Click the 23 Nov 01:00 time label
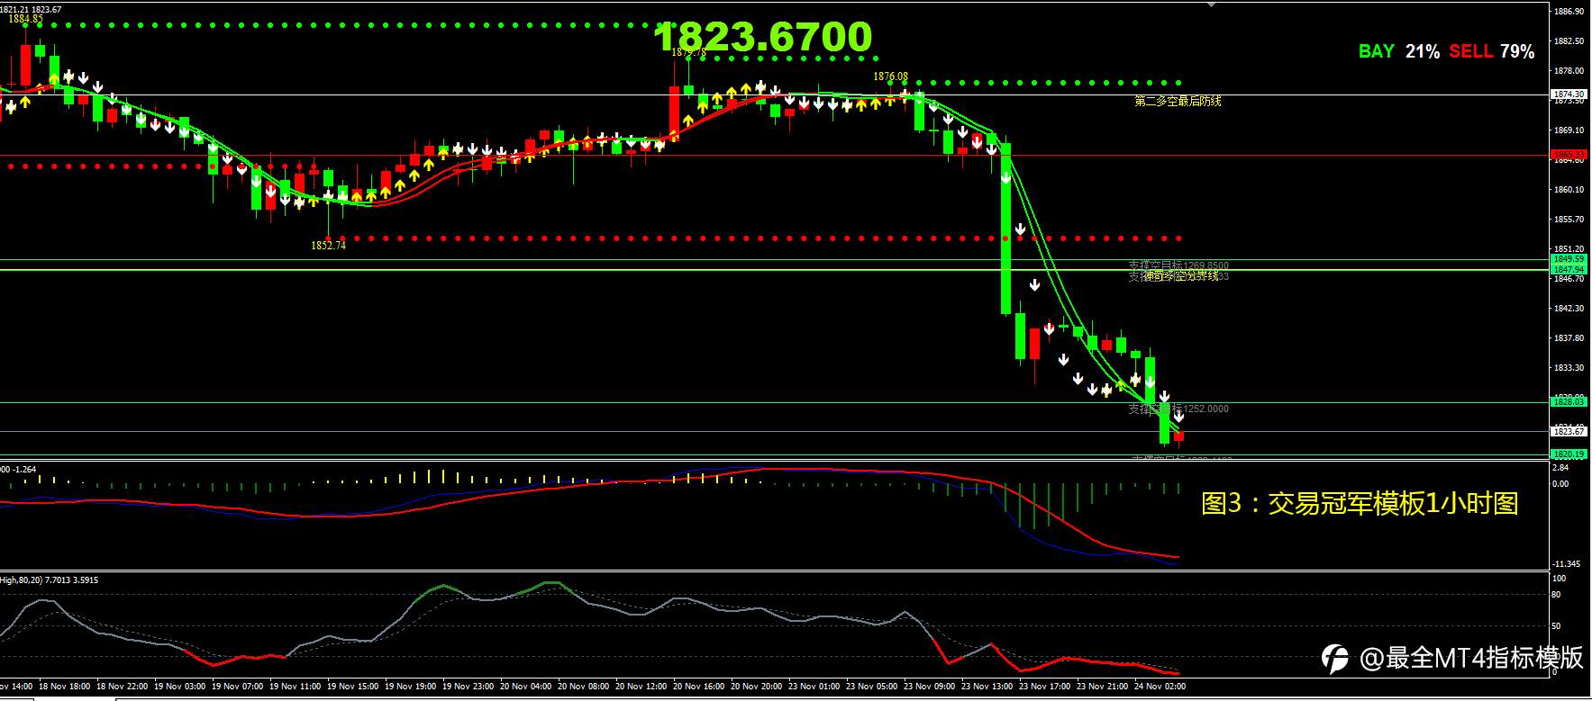This screenshot has height=701, width=1592. pyautogui.click(x=814, y=687)
